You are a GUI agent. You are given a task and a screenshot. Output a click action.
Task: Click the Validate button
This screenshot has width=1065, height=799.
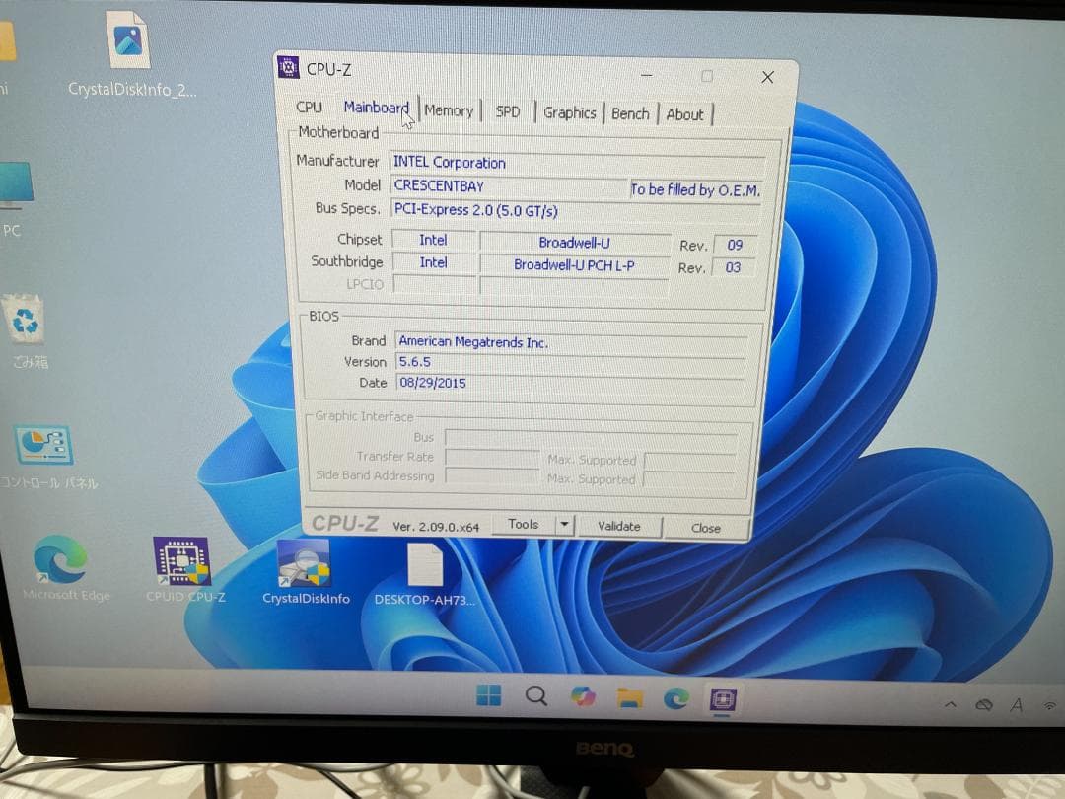[x=619, y=527]
